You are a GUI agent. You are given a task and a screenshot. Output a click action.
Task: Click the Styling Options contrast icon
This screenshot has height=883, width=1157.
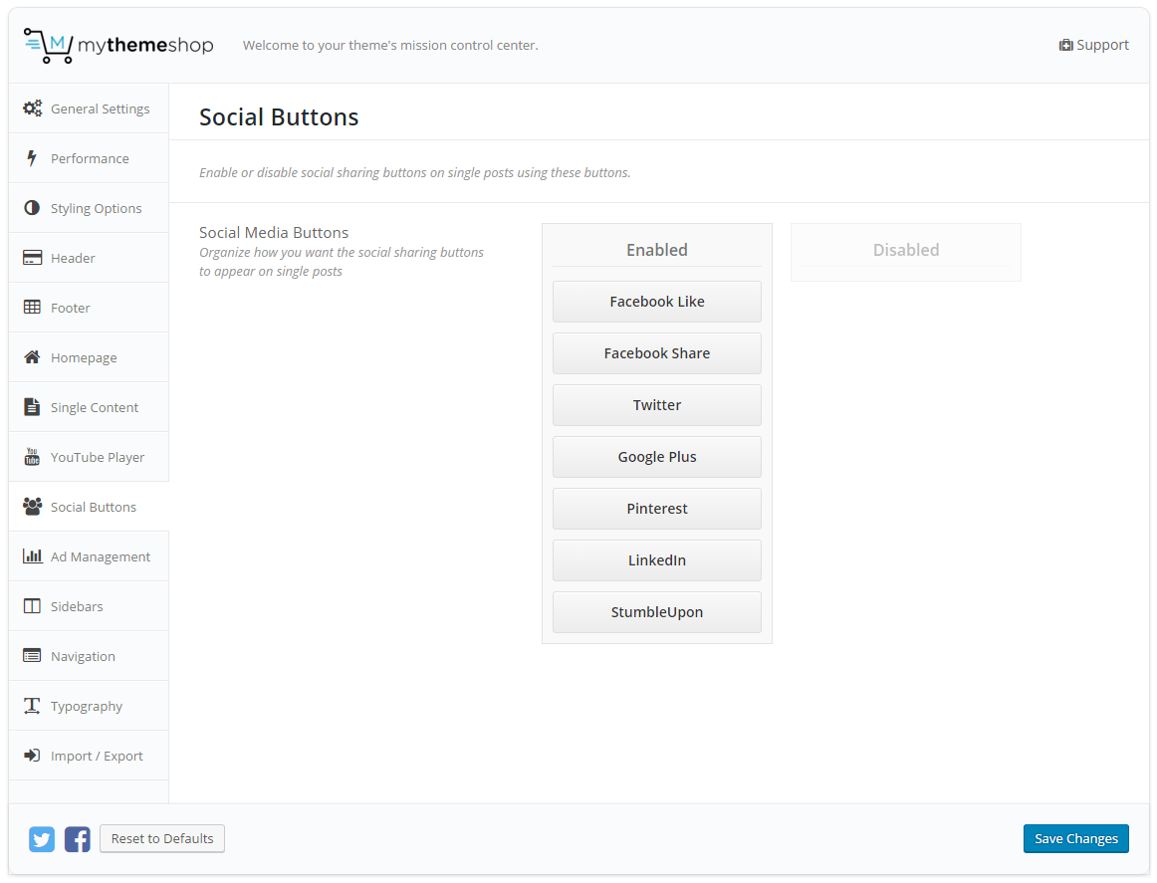pyautogui.click(x=32, y=208)
